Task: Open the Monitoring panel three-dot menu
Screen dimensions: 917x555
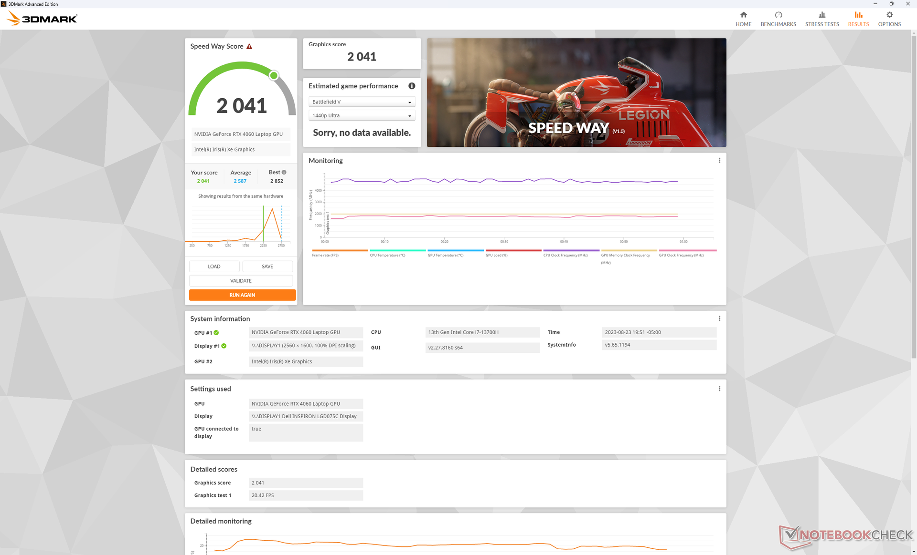Action: click(x=719, y=161)
